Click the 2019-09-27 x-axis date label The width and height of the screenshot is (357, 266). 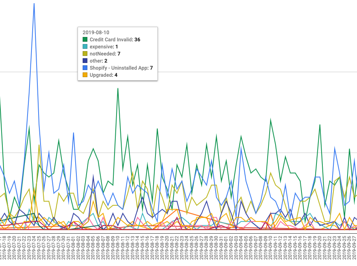pyautogui.click(x=354, y=247)
